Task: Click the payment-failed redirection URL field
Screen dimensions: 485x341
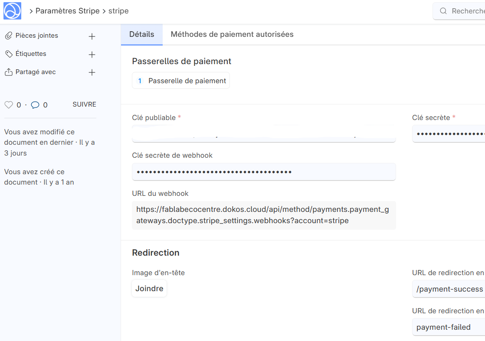Action: (x=448, y=327)
